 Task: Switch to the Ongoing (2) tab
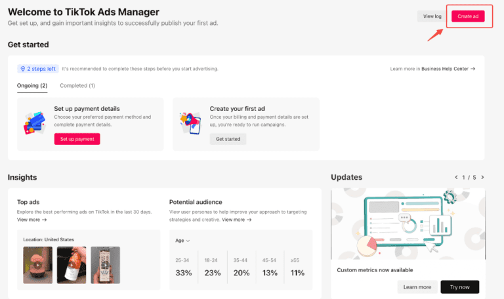pos(32,85)
